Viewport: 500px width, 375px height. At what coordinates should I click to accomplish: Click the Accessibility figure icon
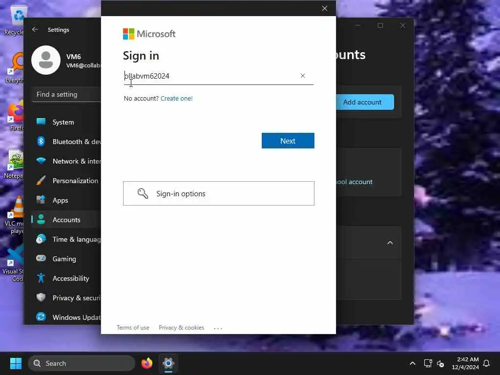click(x=41, y=278)
